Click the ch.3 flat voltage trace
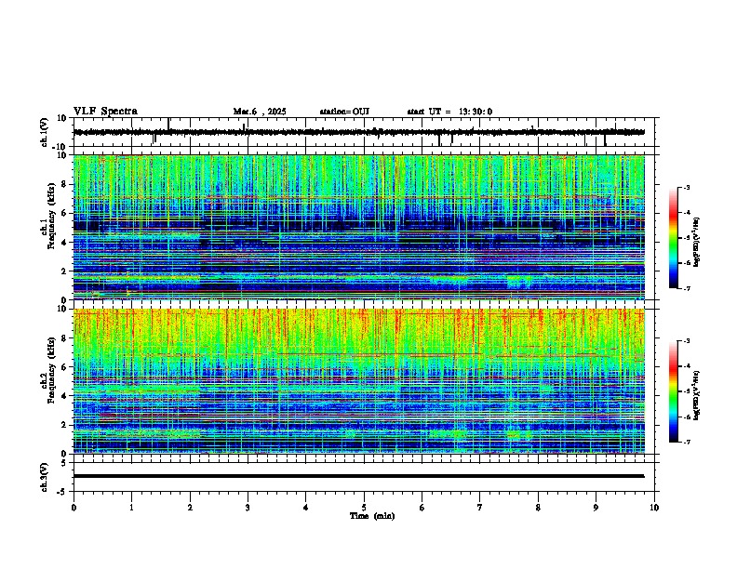737x569 pixels. 359,476
